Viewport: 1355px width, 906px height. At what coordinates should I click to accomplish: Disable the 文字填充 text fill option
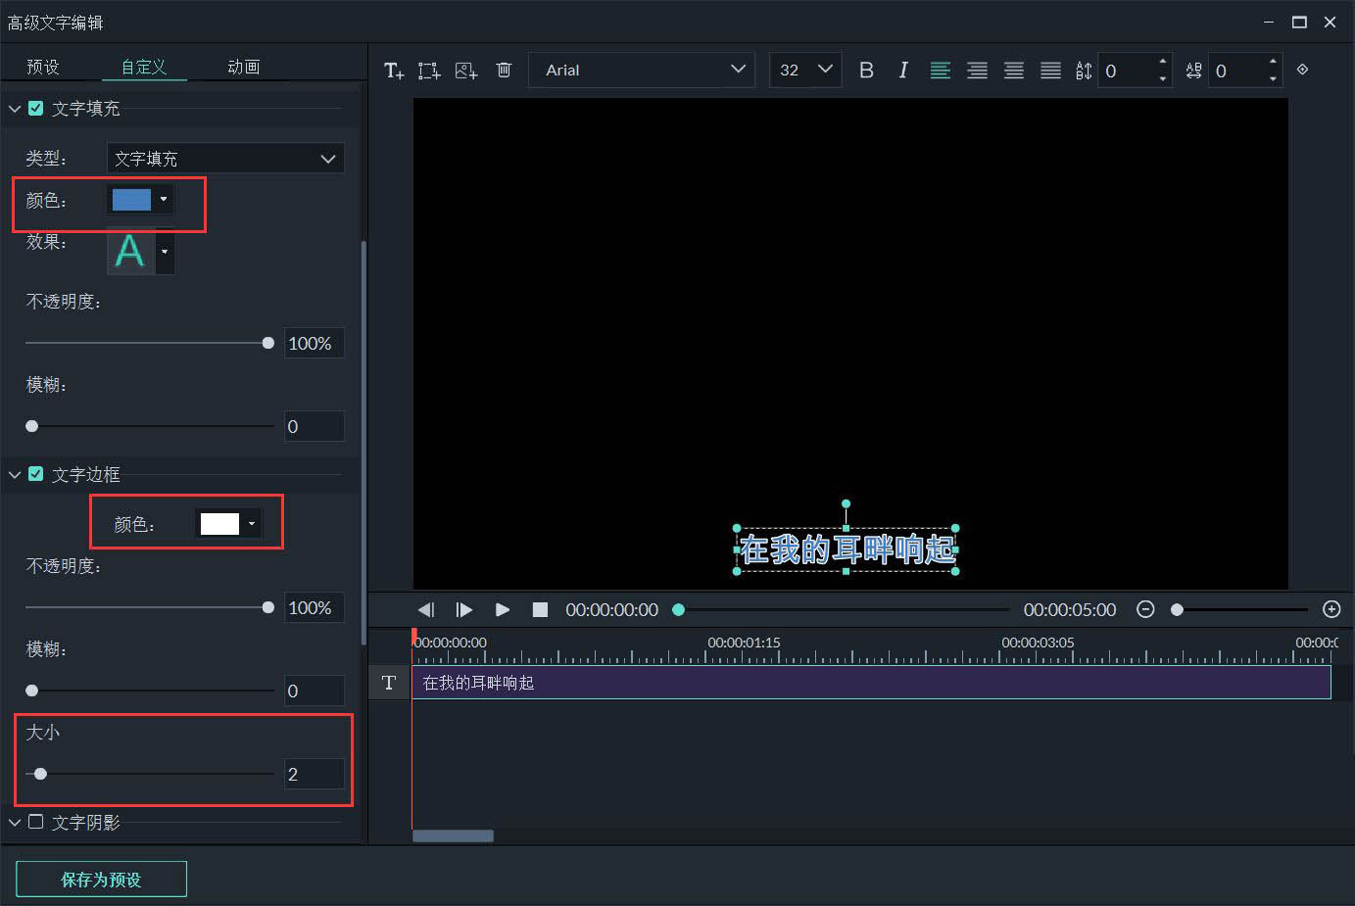36,108
